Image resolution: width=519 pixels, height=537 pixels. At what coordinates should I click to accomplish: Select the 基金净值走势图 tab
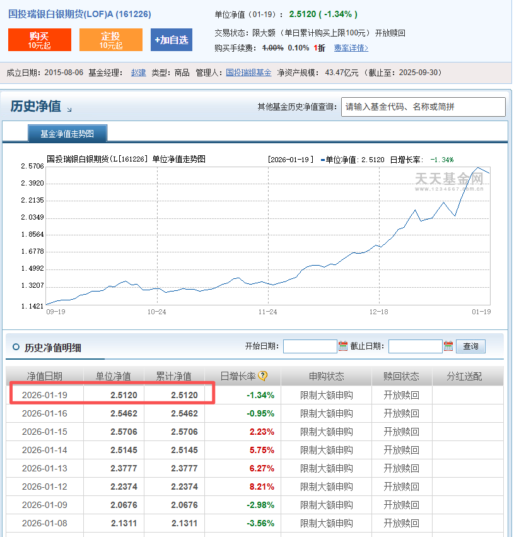pos(67,134)
